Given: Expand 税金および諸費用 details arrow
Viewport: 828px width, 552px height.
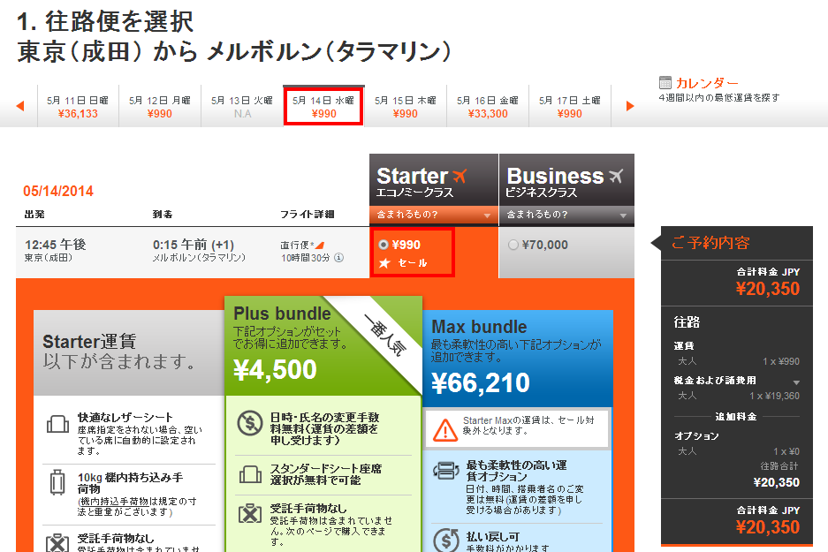Looking at the screenshot, I should coord(796,382).
